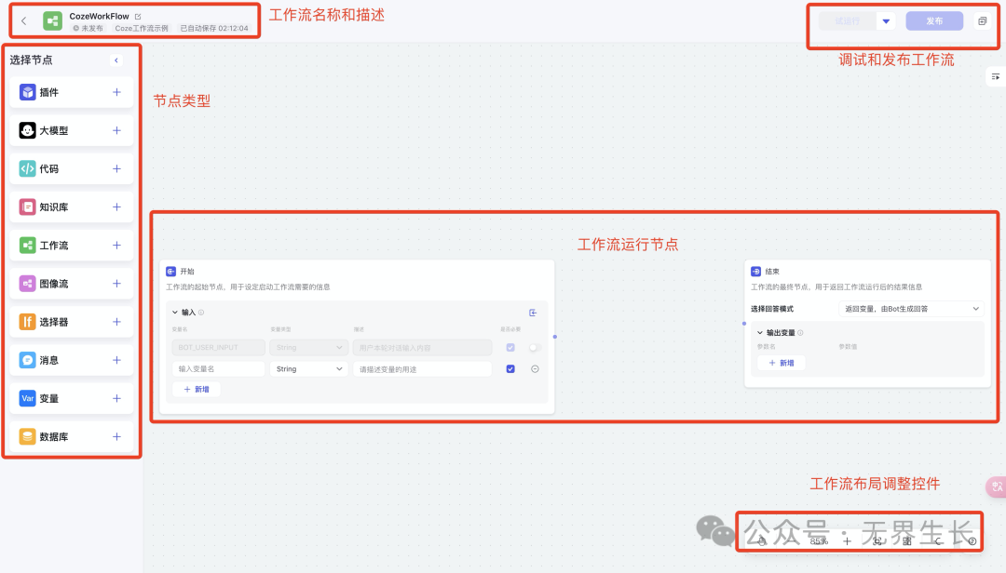Click the plus beside 选择器
This screenshot has height=573, width=1006.
point(116,322)
